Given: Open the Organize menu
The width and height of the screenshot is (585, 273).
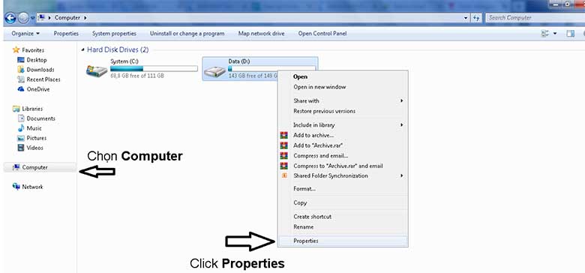Looking at the screenshot, I should (x=25, y=34).
